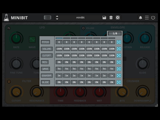Screen dimensions: 160x120
Task: Adjust the LFO RATE knob
Action: point(16,39)
